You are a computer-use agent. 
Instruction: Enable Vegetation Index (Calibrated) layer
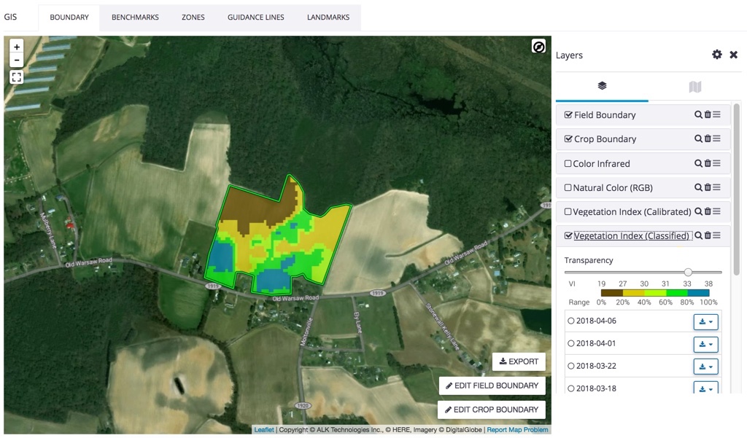(x=568, y=212)
